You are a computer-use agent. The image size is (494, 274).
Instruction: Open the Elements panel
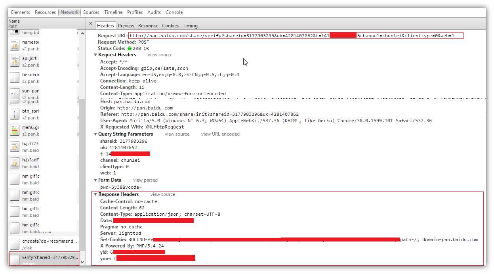coord(21,12)
